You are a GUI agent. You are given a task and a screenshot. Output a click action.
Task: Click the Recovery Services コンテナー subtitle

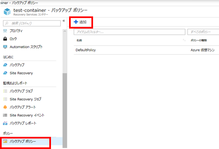pos(31,14)
